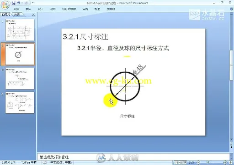
Task: Click subtitle text 3.2.1半径、直径及球的尺寸标注方式
Action: (x=123, y=48)
